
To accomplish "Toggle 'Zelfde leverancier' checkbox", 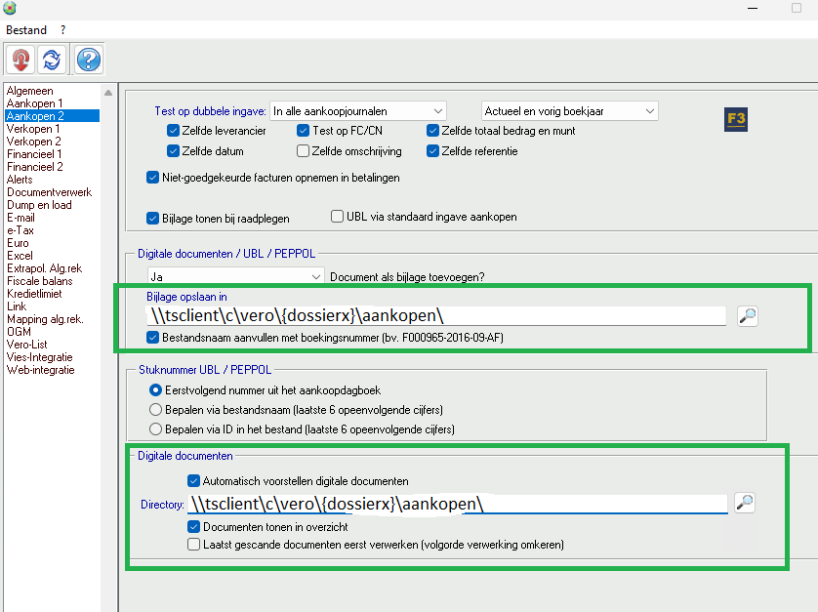I will 174,131.
